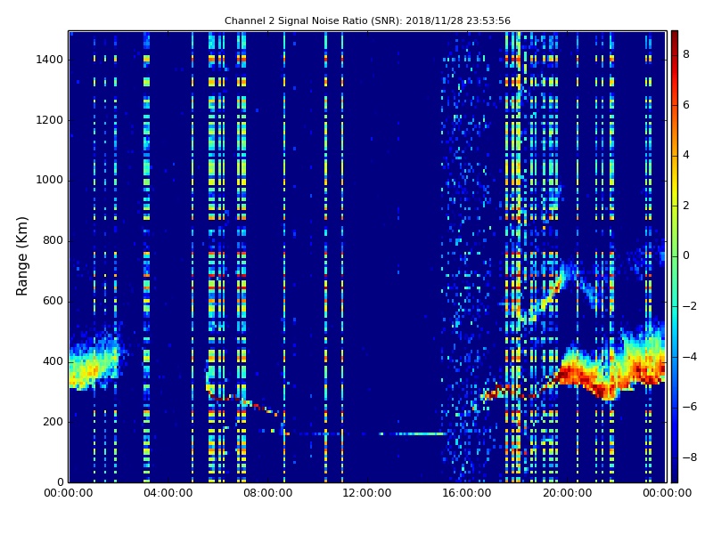
Task: Click colorbar value −6 label
Action: click(x=689, y=407)
